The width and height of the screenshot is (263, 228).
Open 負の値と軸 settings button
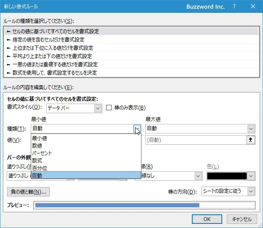pos(28,192)
